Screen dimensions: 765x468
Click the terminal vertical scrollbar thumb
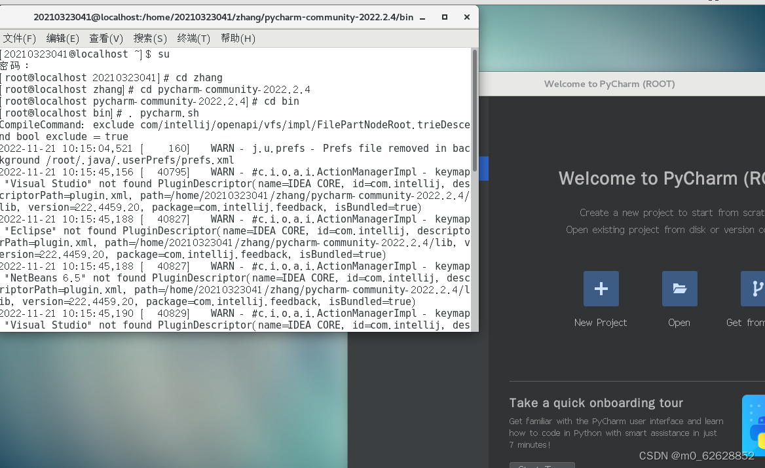[474, 110]
